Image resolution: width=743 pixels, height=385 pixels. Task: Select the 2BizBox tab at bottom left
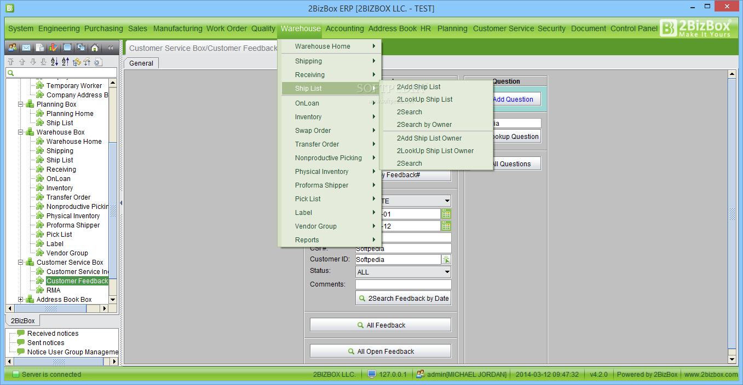point(23,321)
